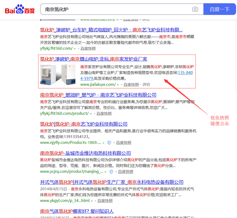Click snippet text 批发采购价格优惠

[110, 79]
